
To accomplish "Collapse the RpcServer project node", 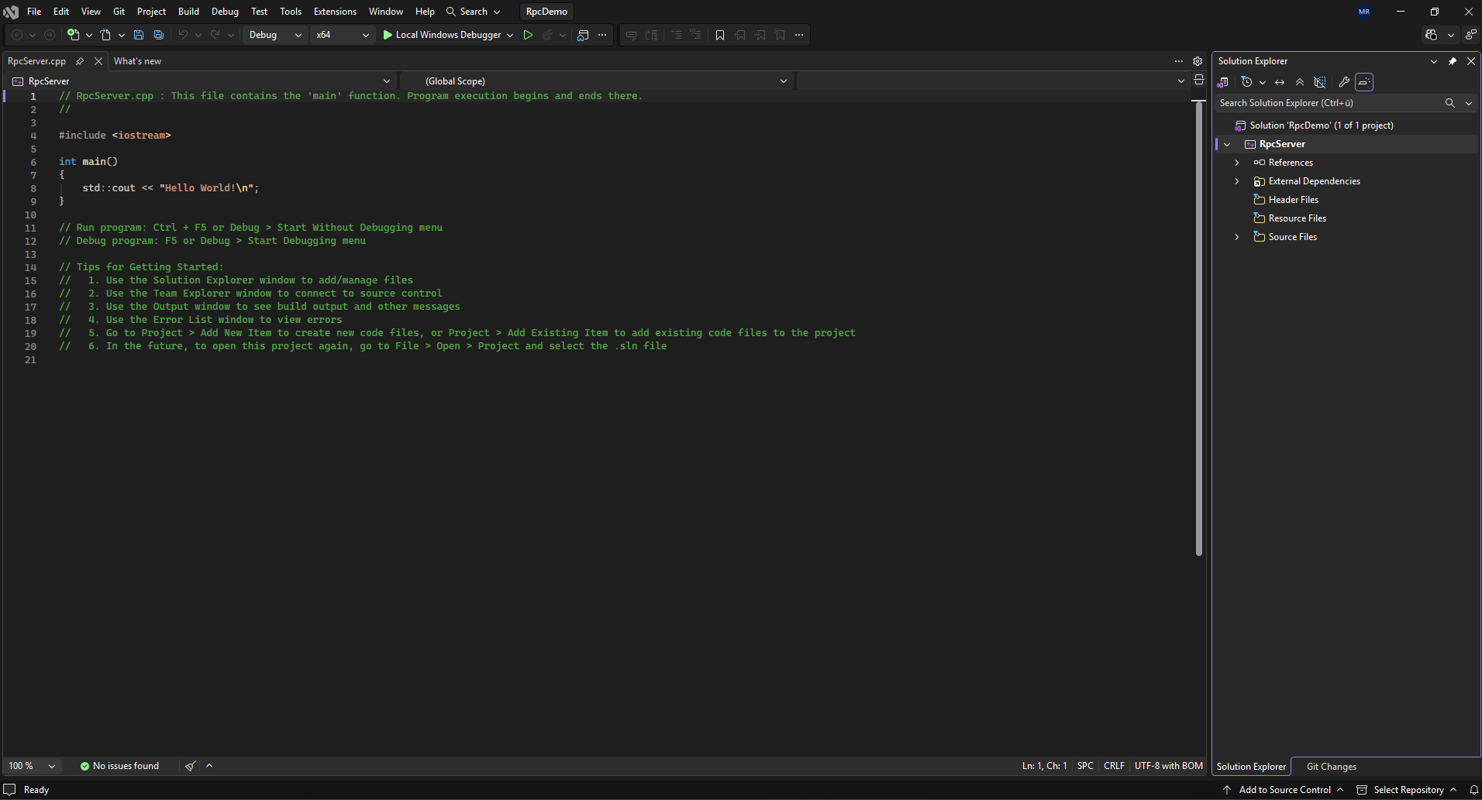I will click(x=1227, y=145).
